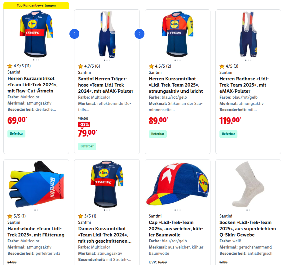Click the 3/5 star rating on Damen Kurzarmtrikot

coord(87,216)
